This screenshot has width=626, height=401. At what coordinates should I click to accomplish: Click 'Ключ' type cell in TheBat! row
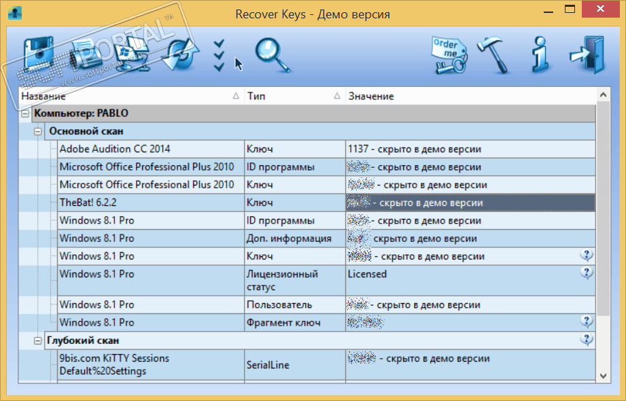[294, 203]
